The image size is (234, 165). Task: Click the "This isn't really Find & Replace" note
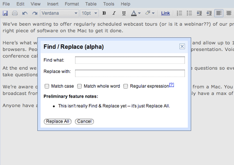[x=114, y=106]
